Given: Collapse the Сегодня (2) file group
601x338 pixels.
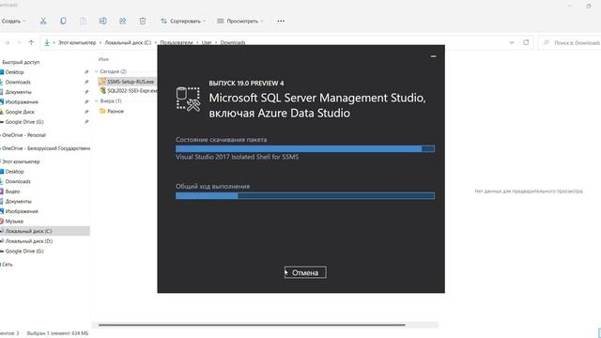Looking at the screenshot, I should point(96,71).
